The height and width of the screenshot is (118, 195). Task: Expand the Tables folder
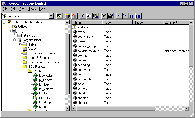[20, 44]
